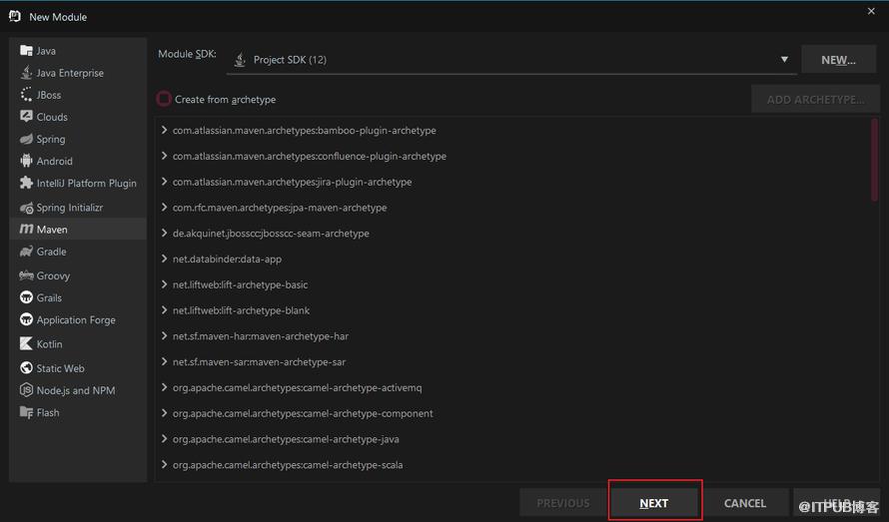Viewport: 889px width, 522px height.
Task: Select Maven module type label
Action: point(52,230)
